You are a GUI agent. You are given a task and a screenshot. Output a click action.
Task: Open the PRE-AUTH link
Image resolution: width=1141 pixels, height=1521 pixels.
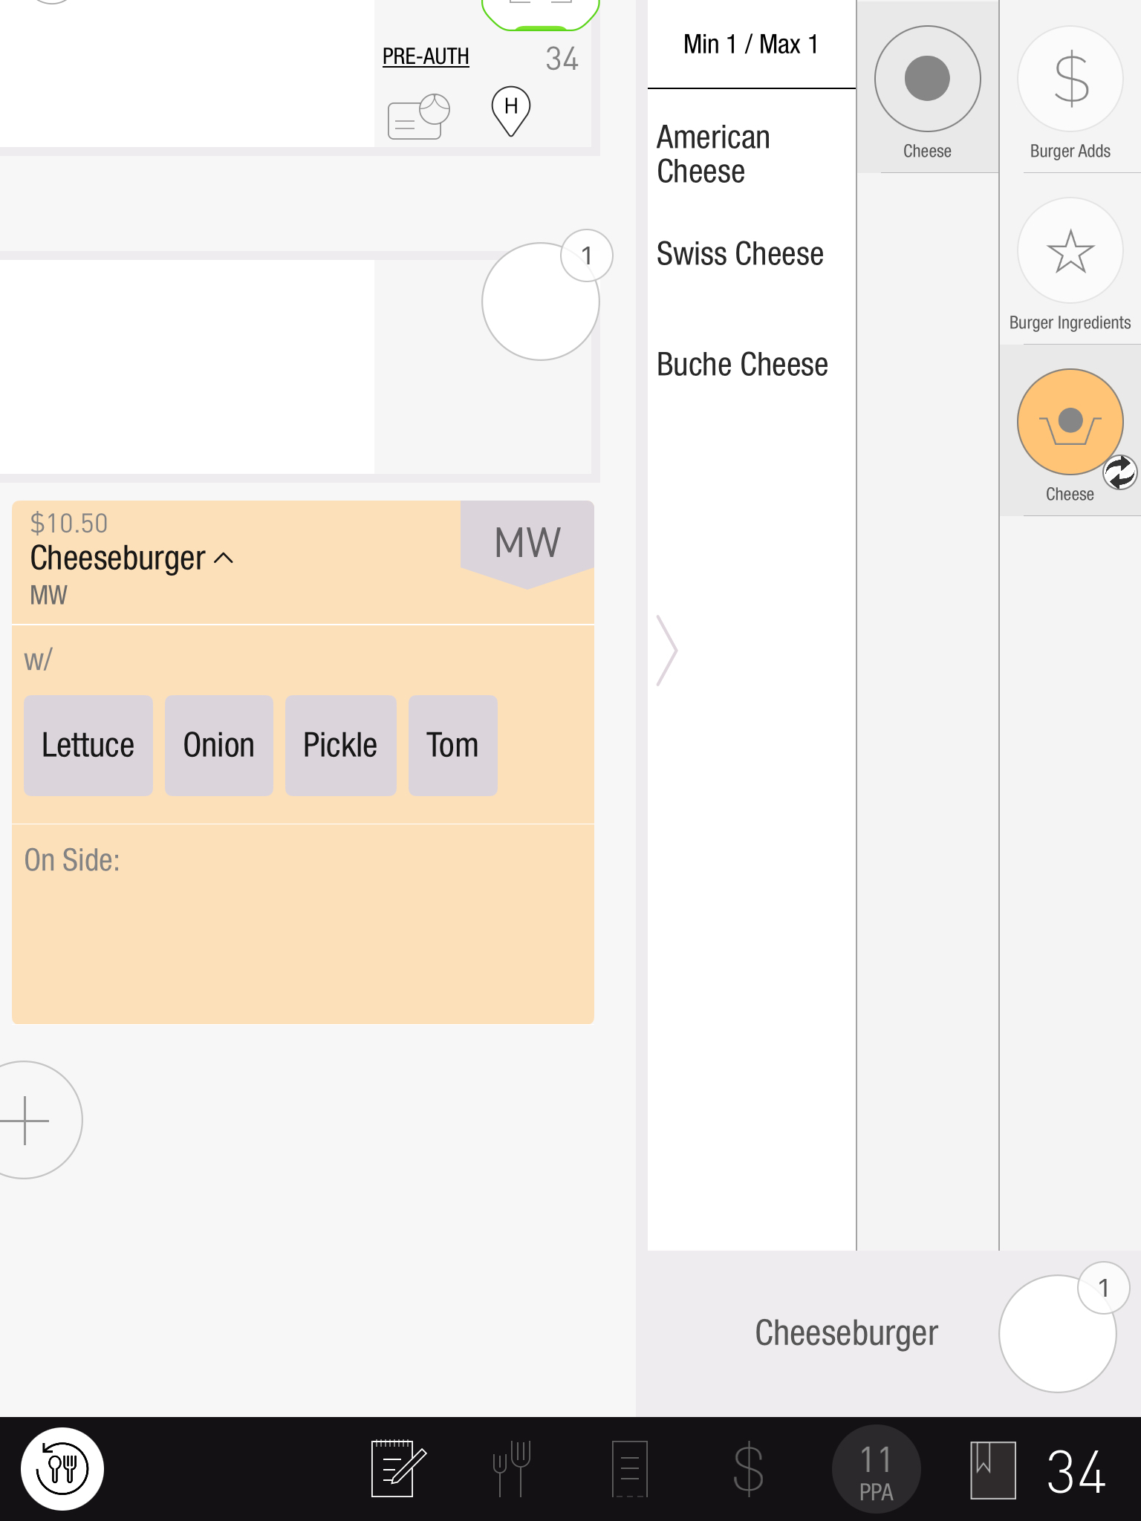click(x=426, y=56)
